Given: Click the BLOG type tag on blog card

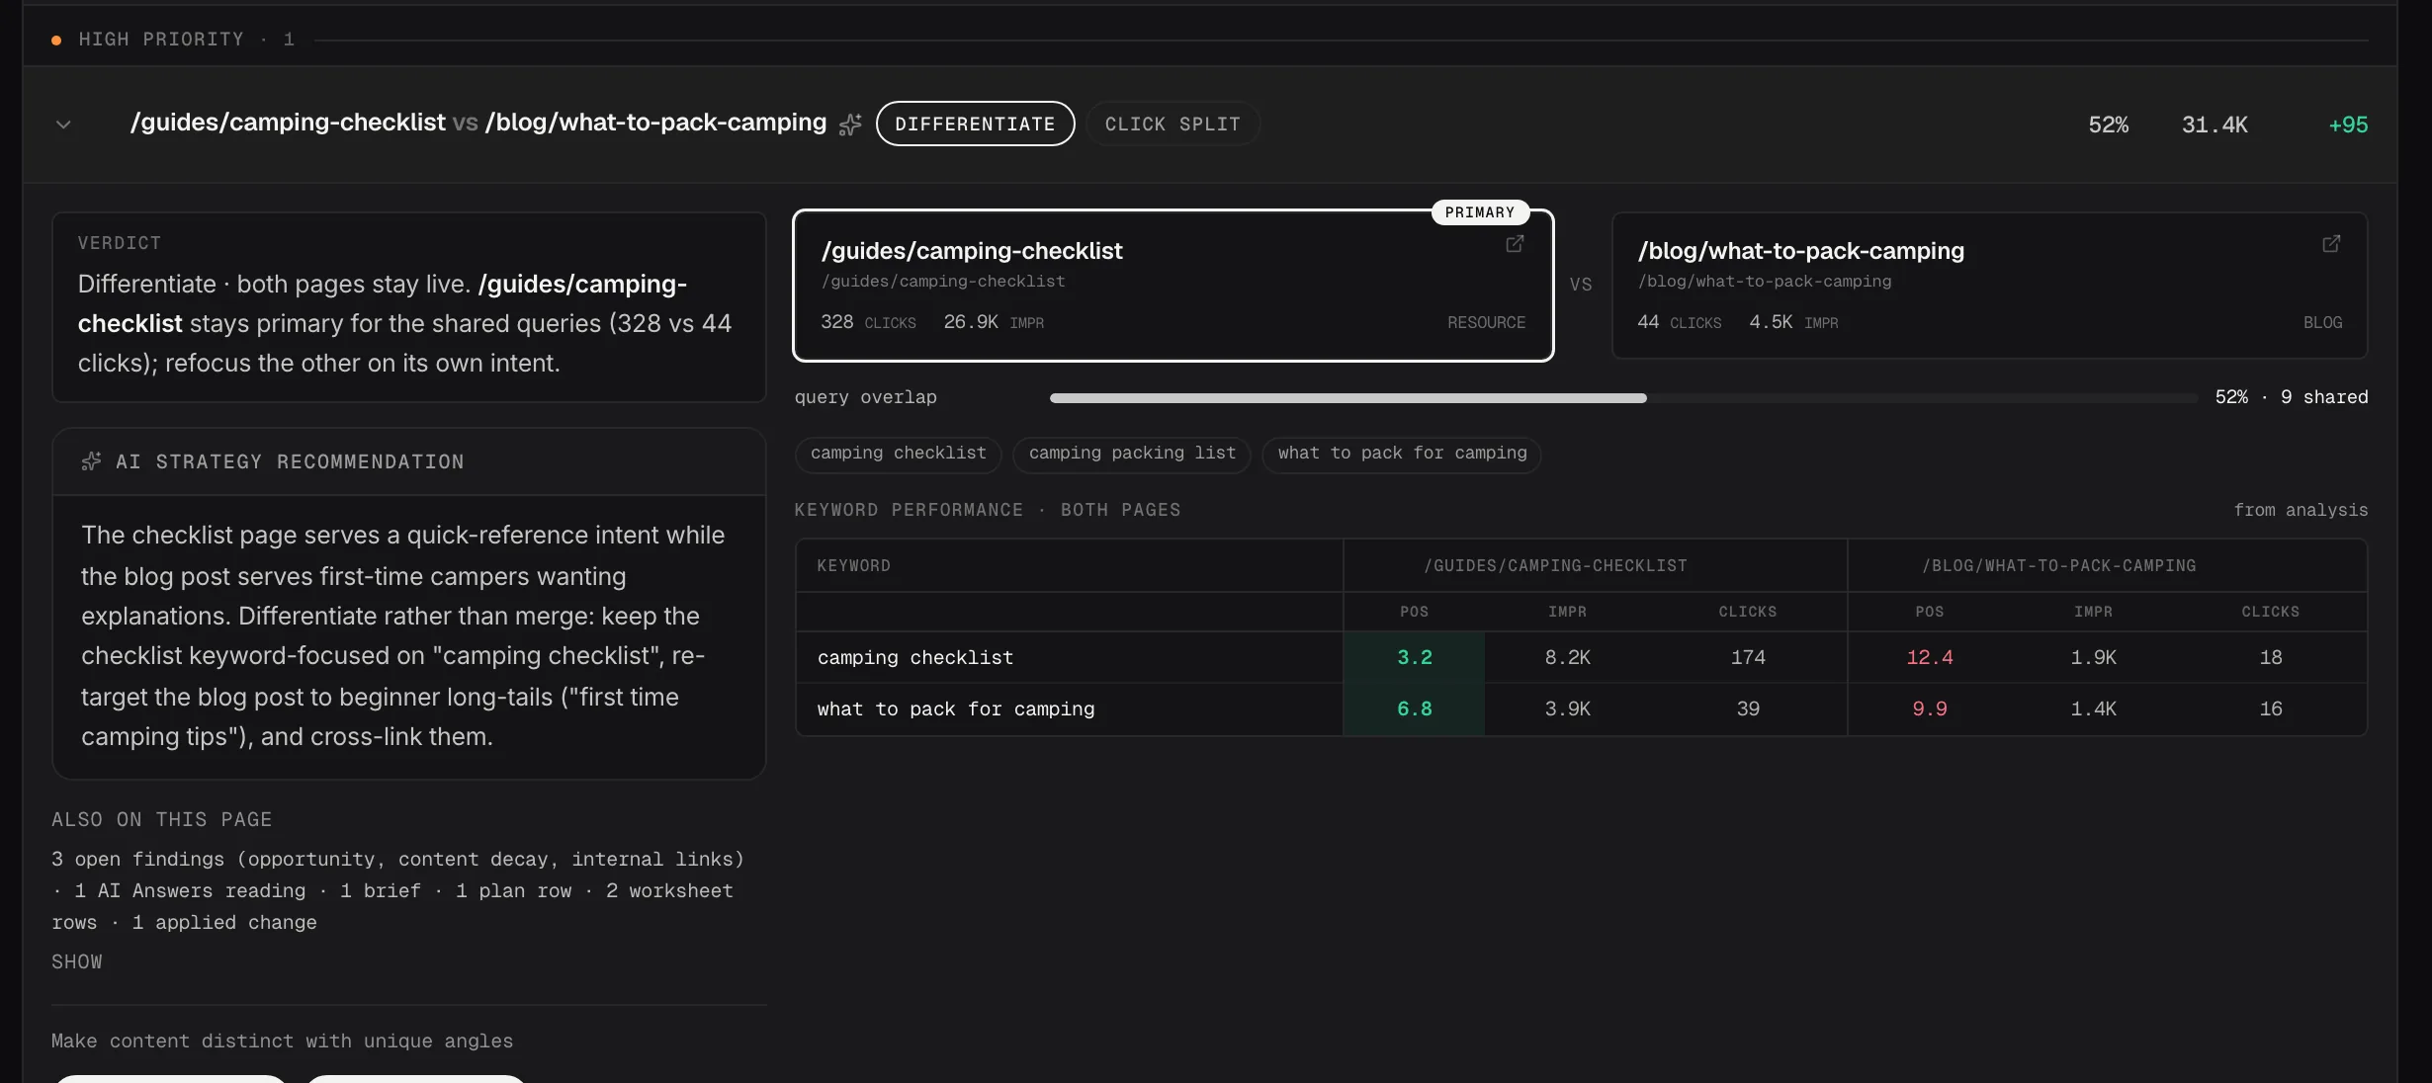Looking at the screenshot, I should [2322, 322].
